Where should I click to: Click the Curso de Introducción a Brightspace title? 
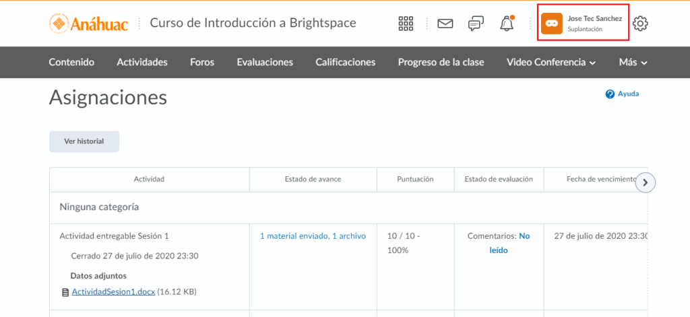pyautogui.click(x=253, y=24)
